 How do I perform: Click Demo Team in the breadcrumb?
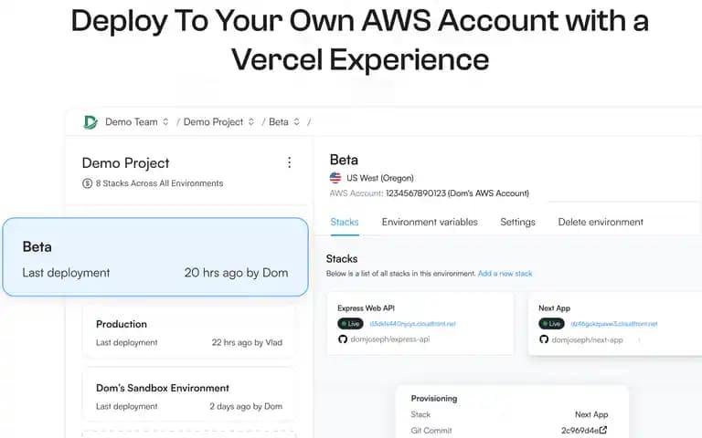pos(132,121)
